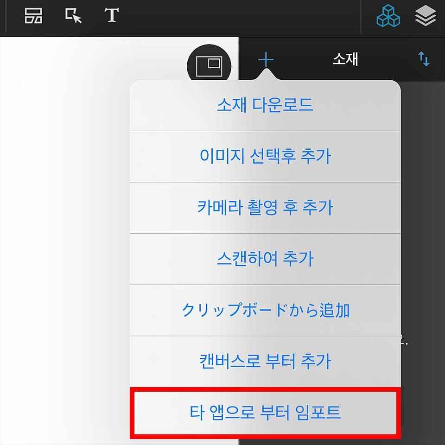Image resolution: width=445 pixels, height=445 pixels.
Task: Tap the up-down arrows sort icon
Action: tap(424, 59)
